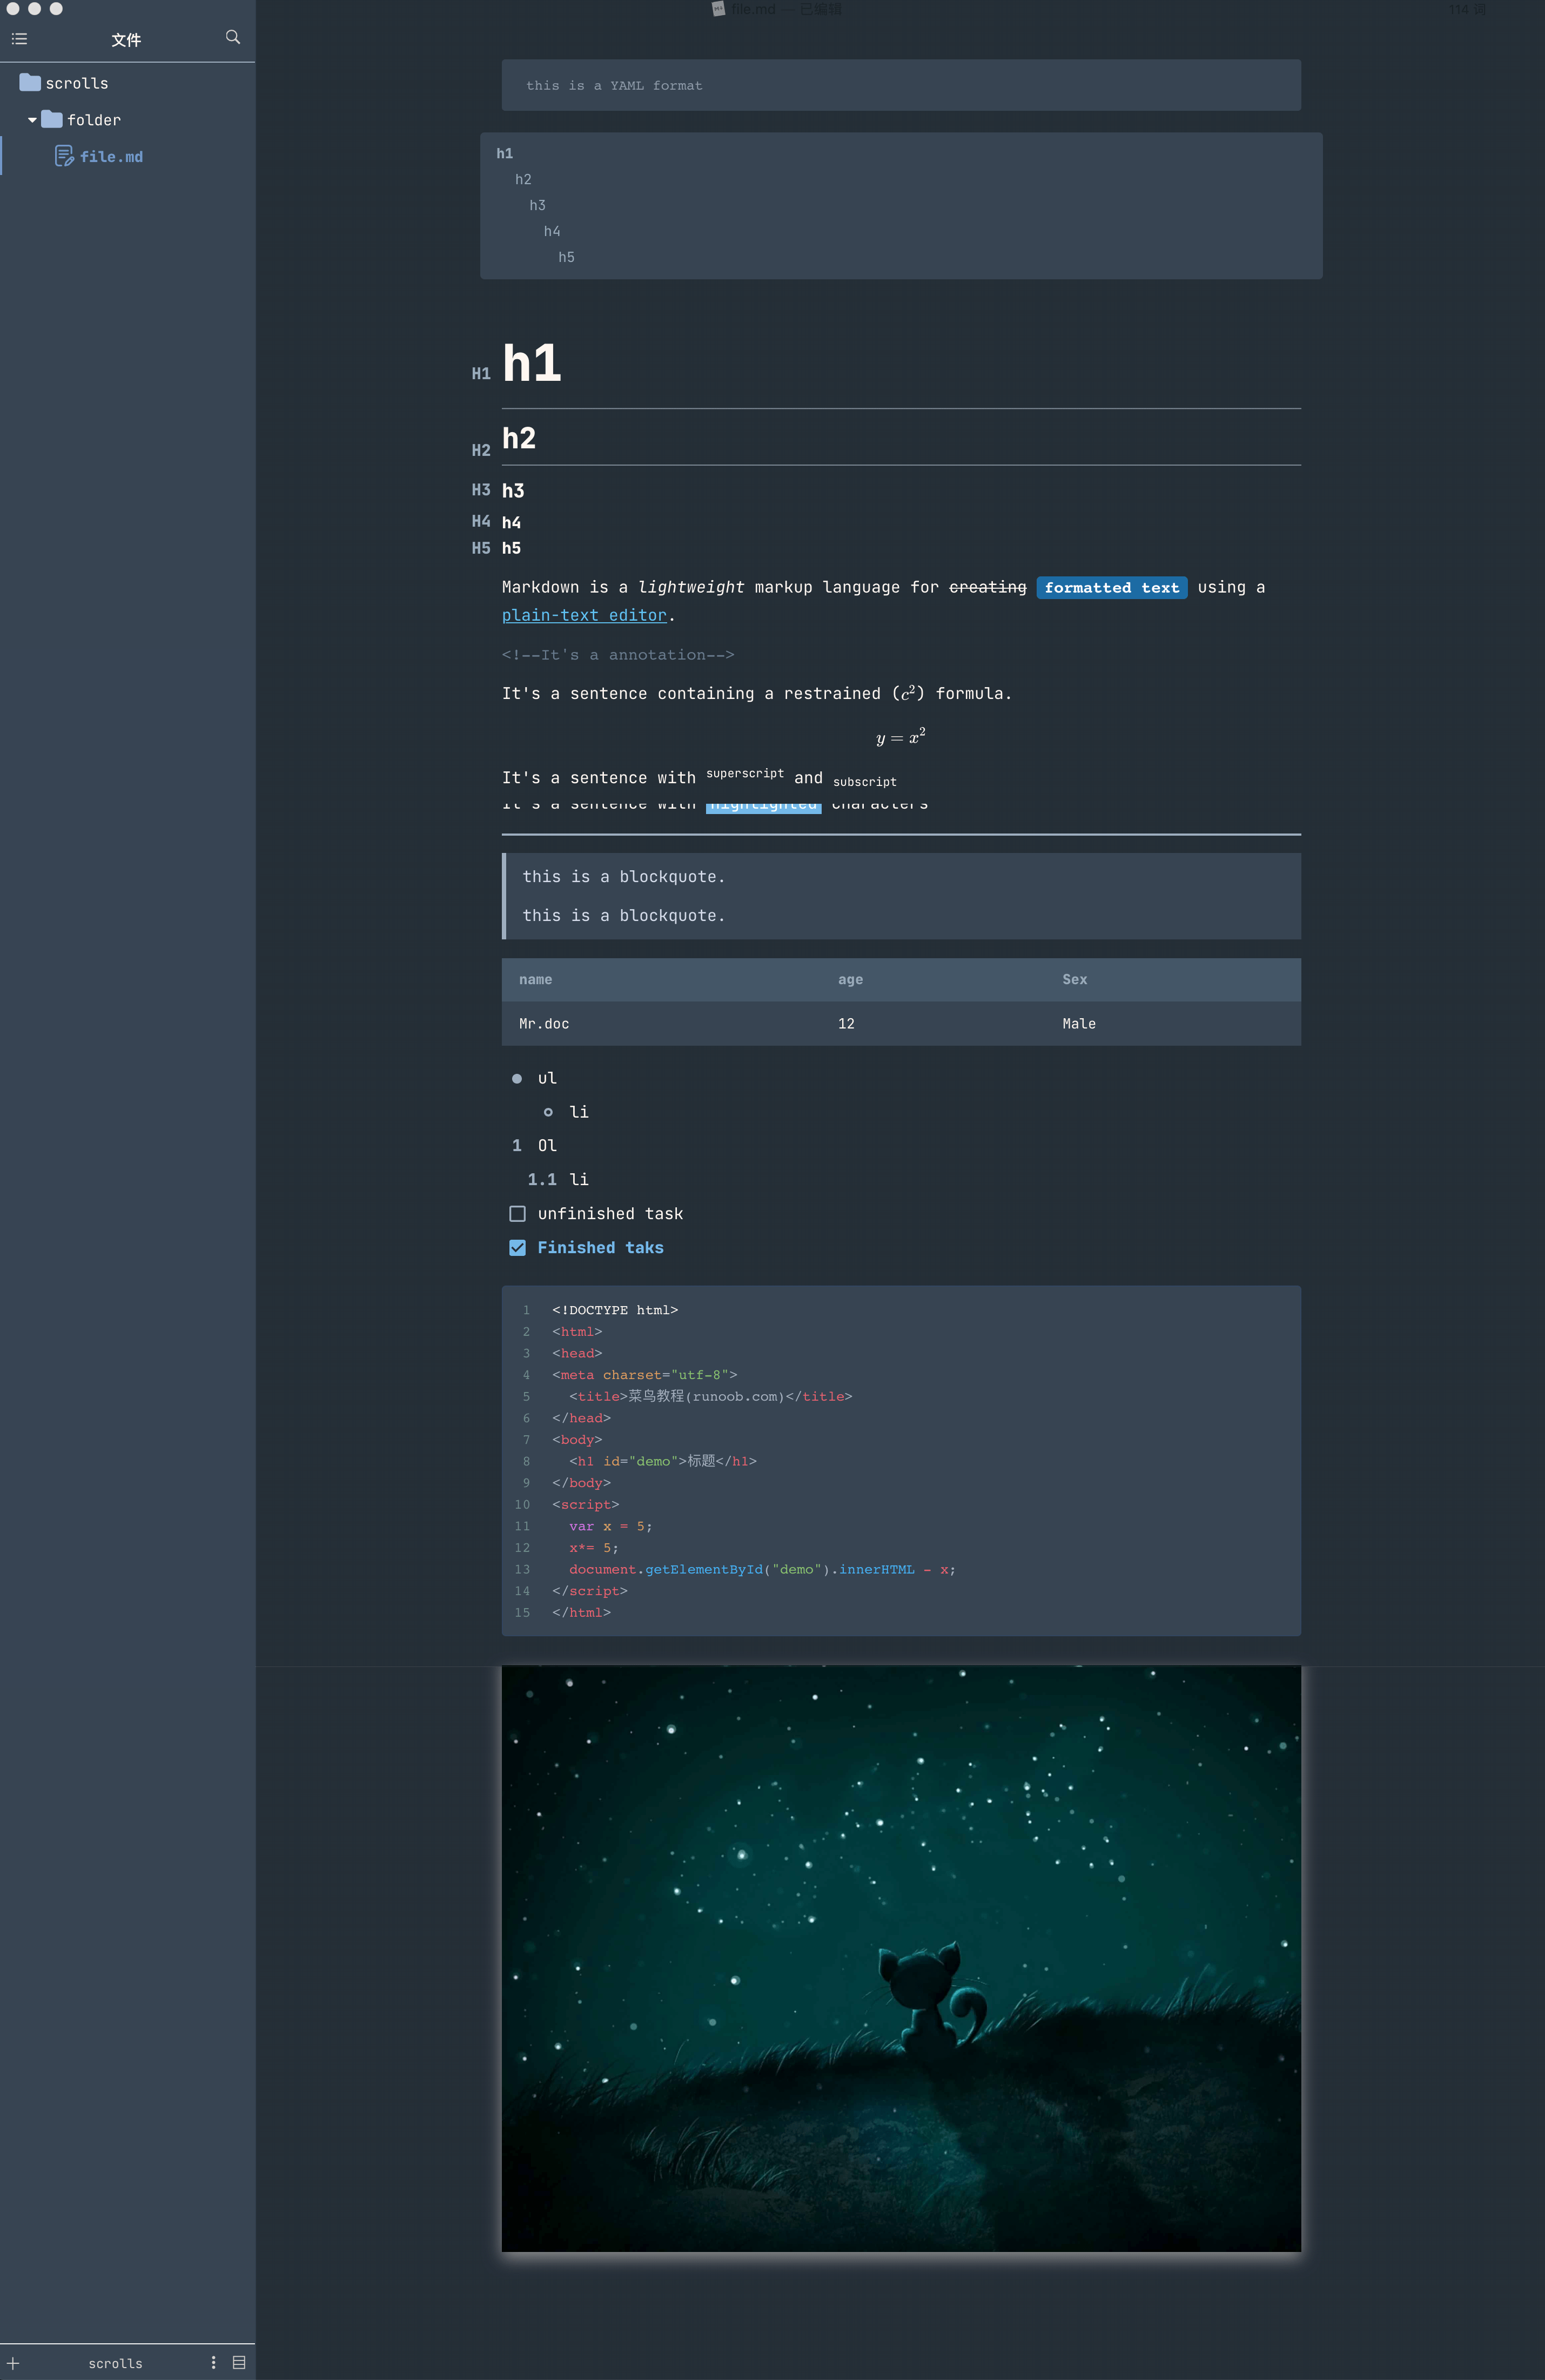
Task: Click the first blockquote line
Action: pos(624,877)
